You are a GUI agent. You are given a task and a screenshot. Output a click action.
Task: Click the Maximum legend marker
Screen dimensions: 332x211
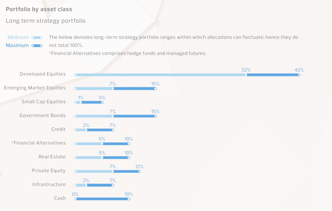coord(37,46)
